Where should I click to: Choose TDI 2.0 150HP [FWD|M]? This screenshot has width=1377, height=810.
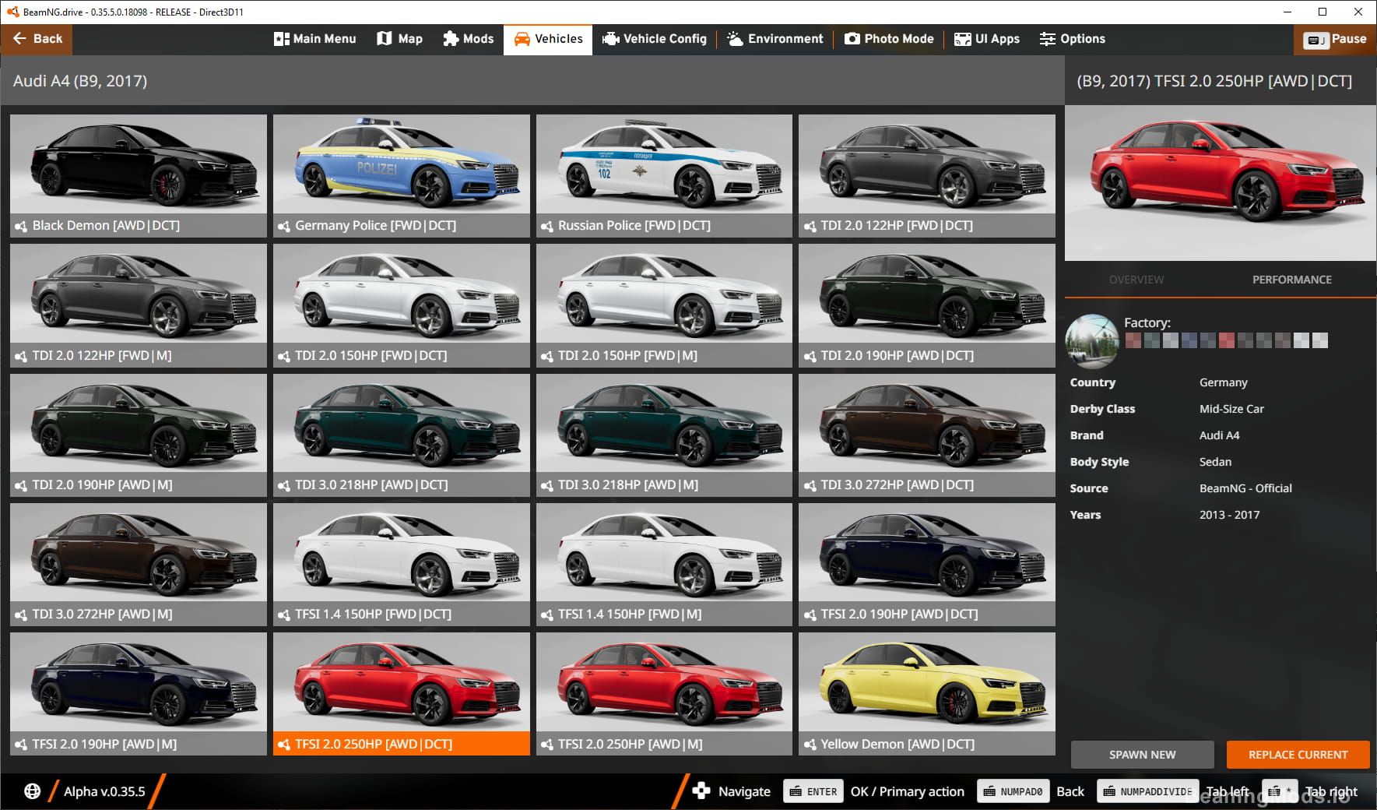point(664,305)
